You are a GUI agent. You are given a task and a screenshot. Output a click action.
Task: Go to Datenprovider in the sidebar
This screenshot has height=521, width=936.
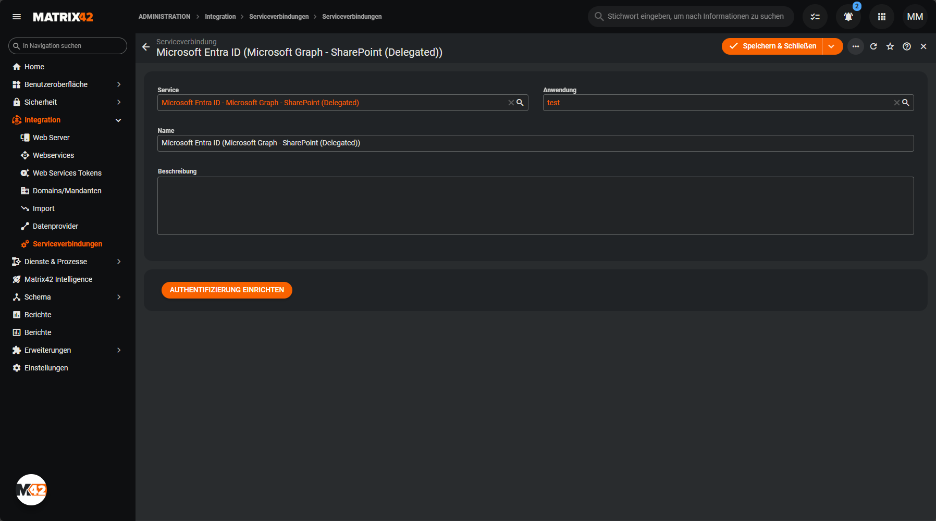point(55,226)
